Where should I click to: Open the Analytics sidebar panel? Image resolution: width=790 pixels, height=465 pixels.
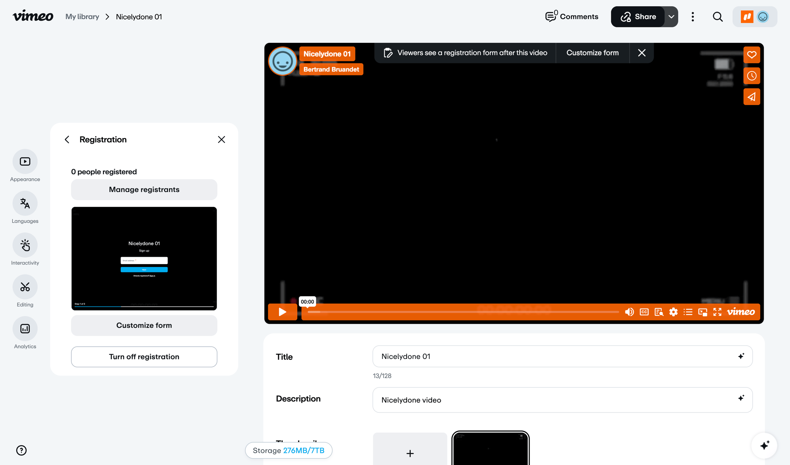[25, 329]
